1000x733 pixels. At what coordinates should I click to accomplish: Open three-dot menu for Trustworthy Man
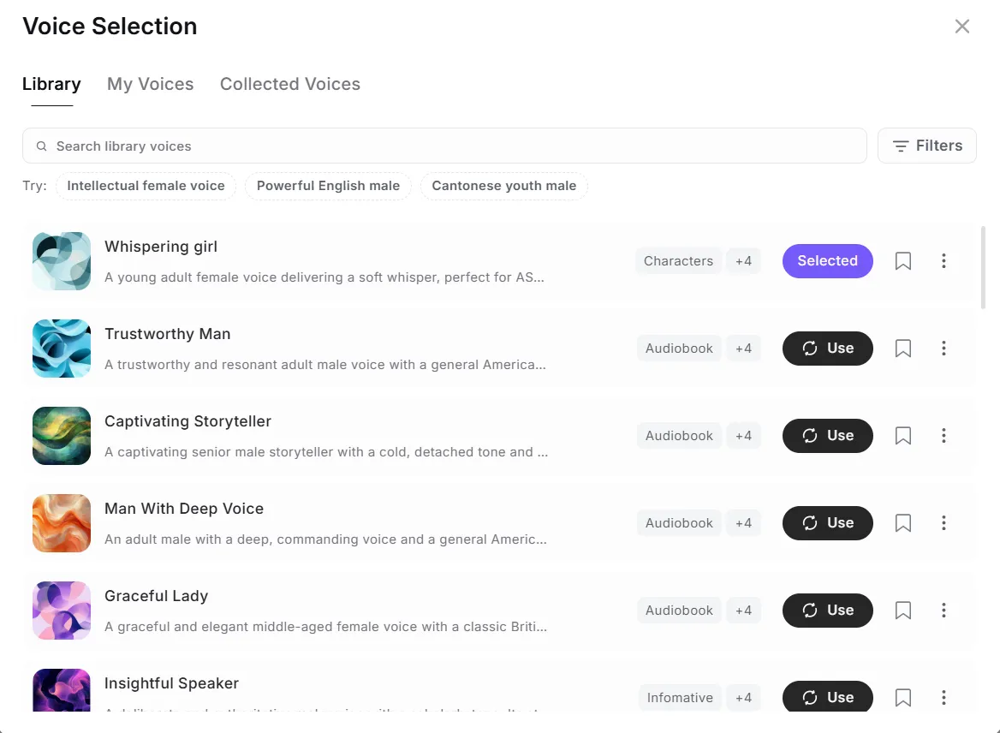(943, 349)
